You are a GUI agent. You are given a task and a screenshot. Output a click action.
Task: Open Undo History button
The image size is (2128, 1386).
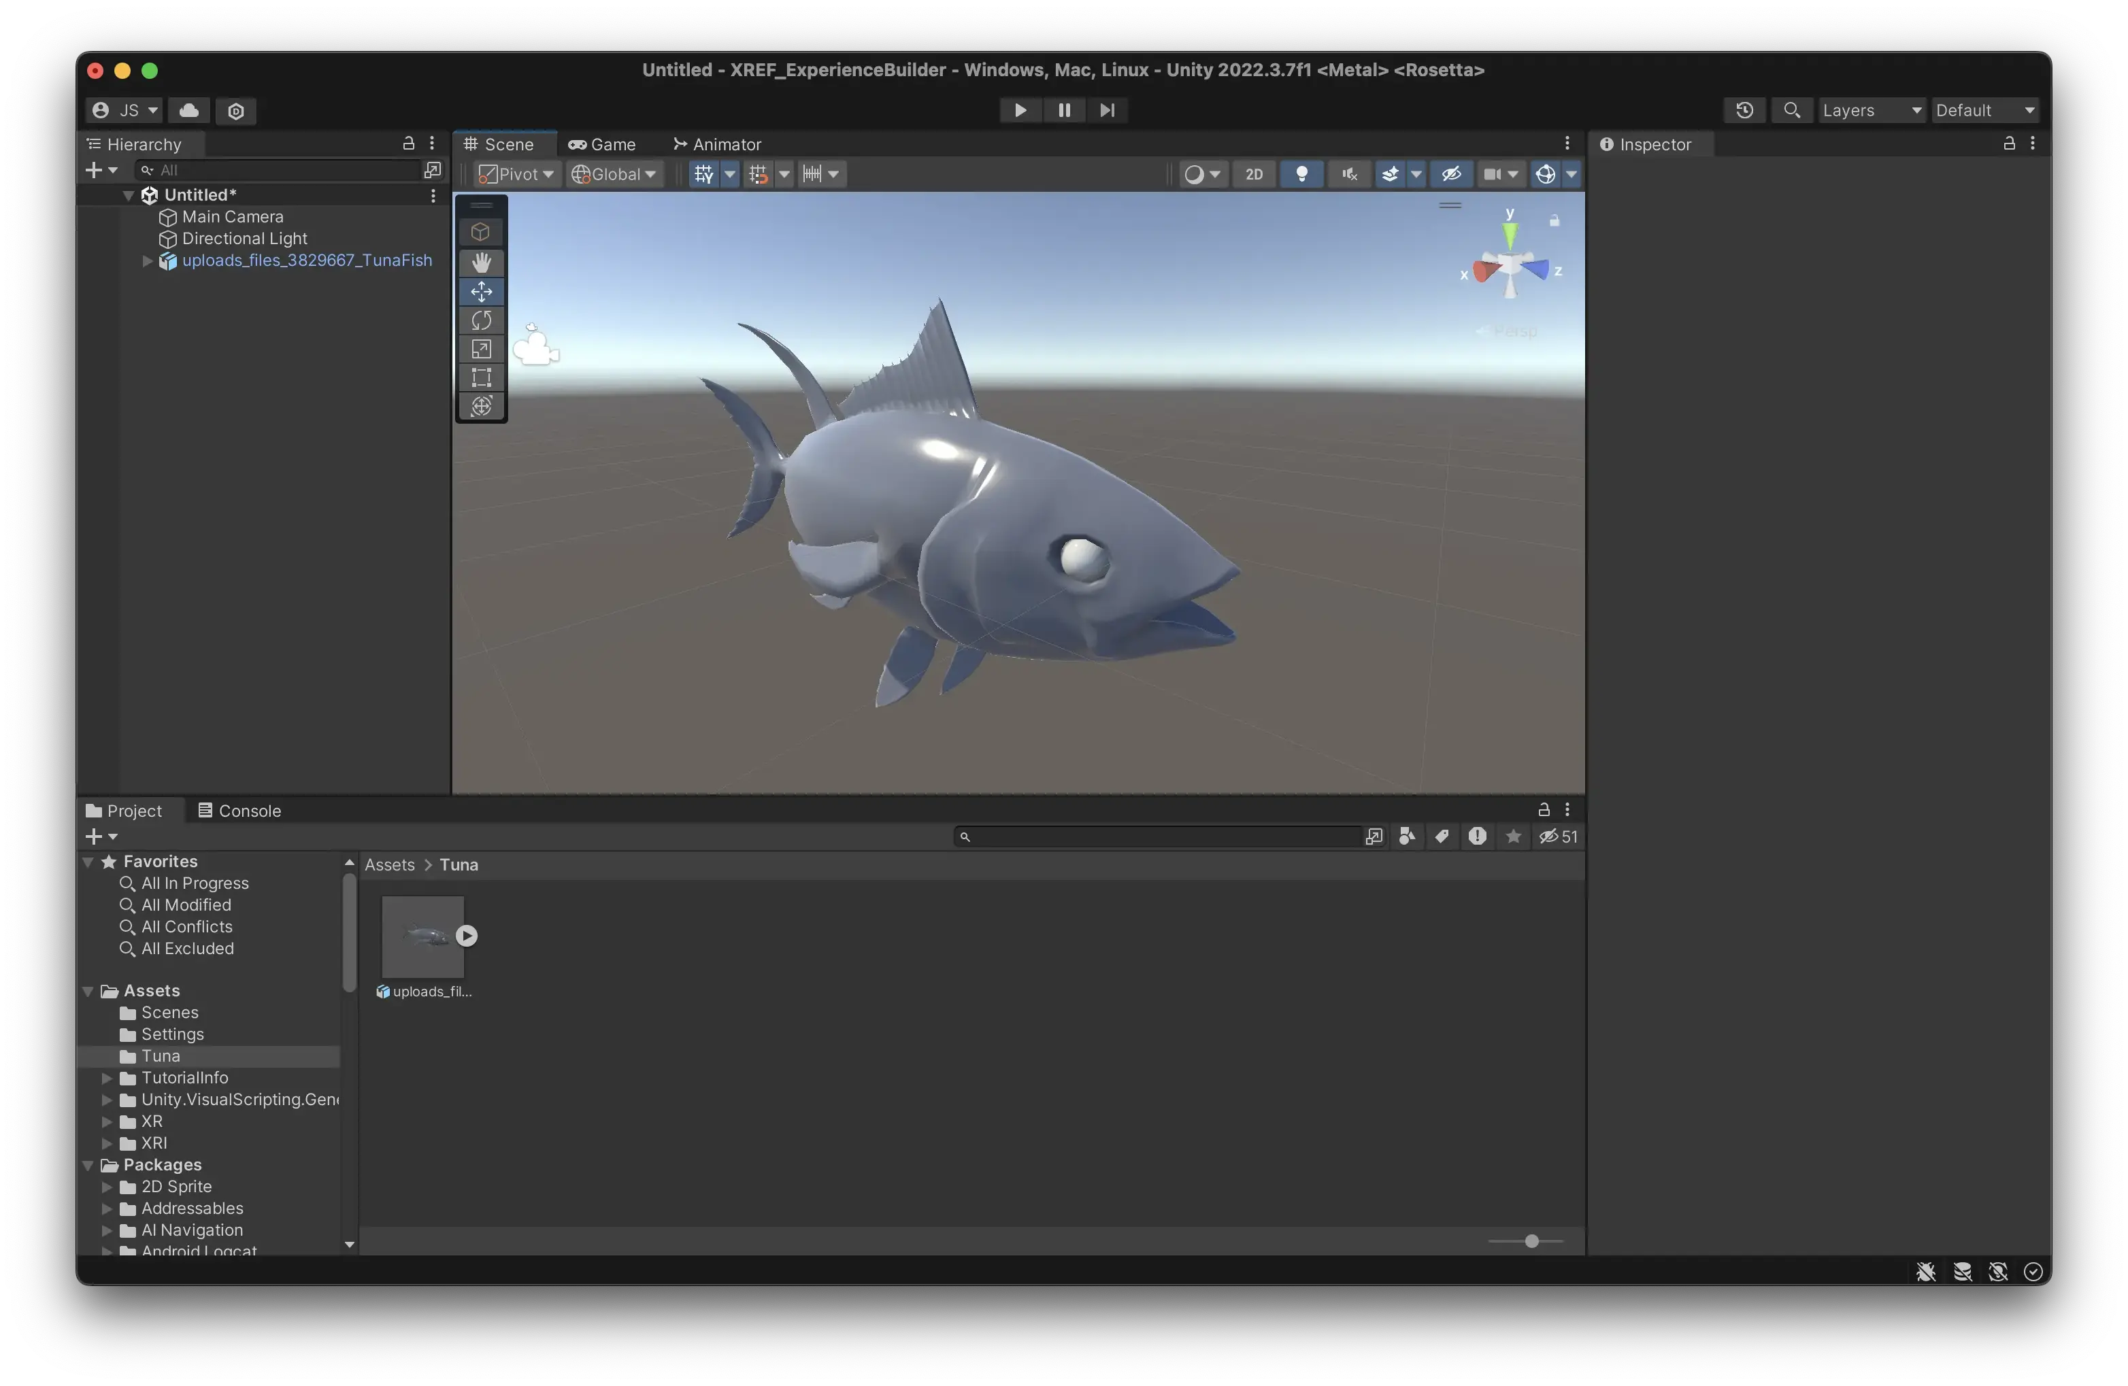point(1744,110)
